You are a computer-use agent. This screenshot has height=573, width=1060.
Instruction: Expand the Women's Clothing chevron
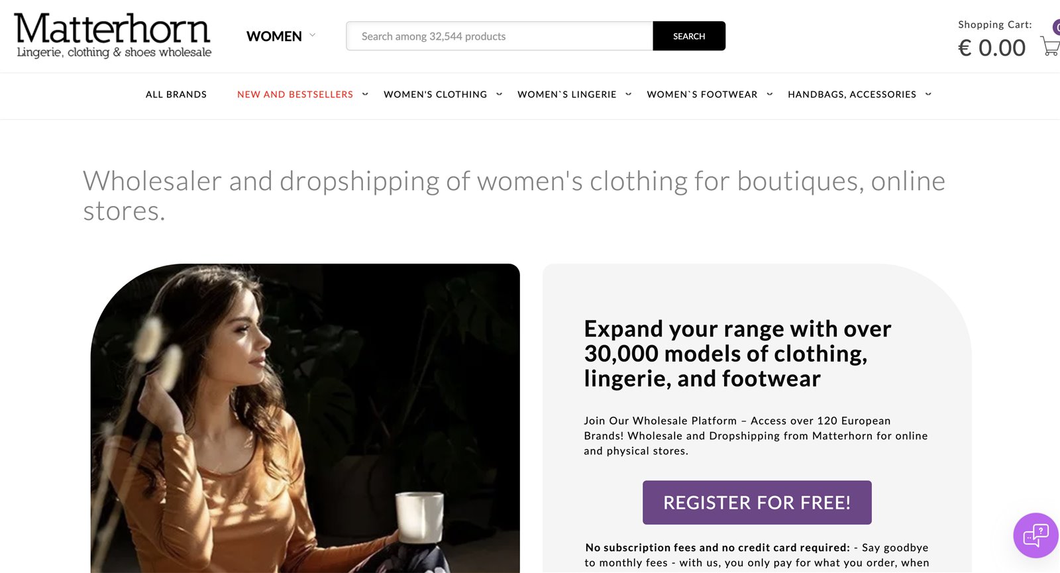coord(499,94)
